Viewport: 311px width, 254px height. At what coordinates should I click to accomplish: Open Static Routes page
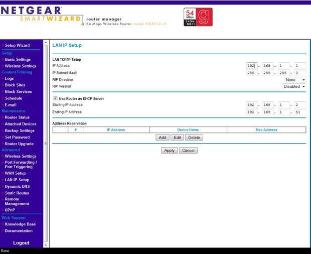[17, 193]
